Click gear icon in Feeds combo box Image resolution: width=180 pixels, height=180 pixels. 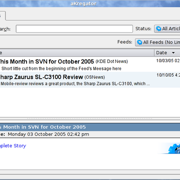point(139,42)
